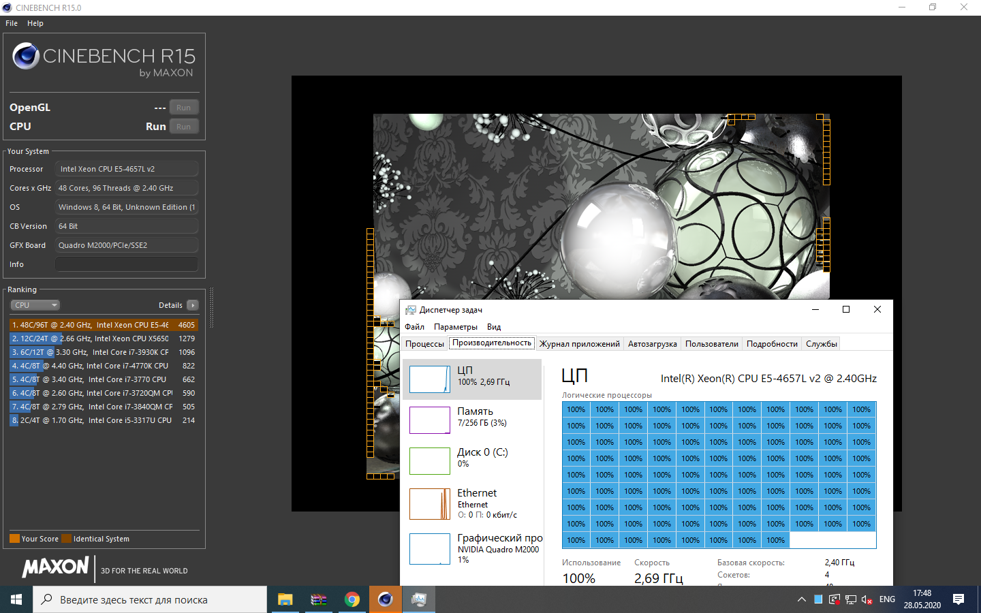Select Память performance item

(x=472, y=420)
